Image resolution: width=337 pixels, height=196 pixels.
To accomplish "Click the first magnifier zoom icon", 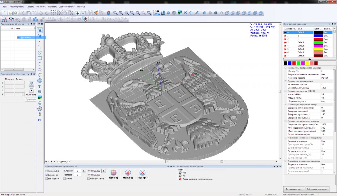I will [x=115, y=13].
